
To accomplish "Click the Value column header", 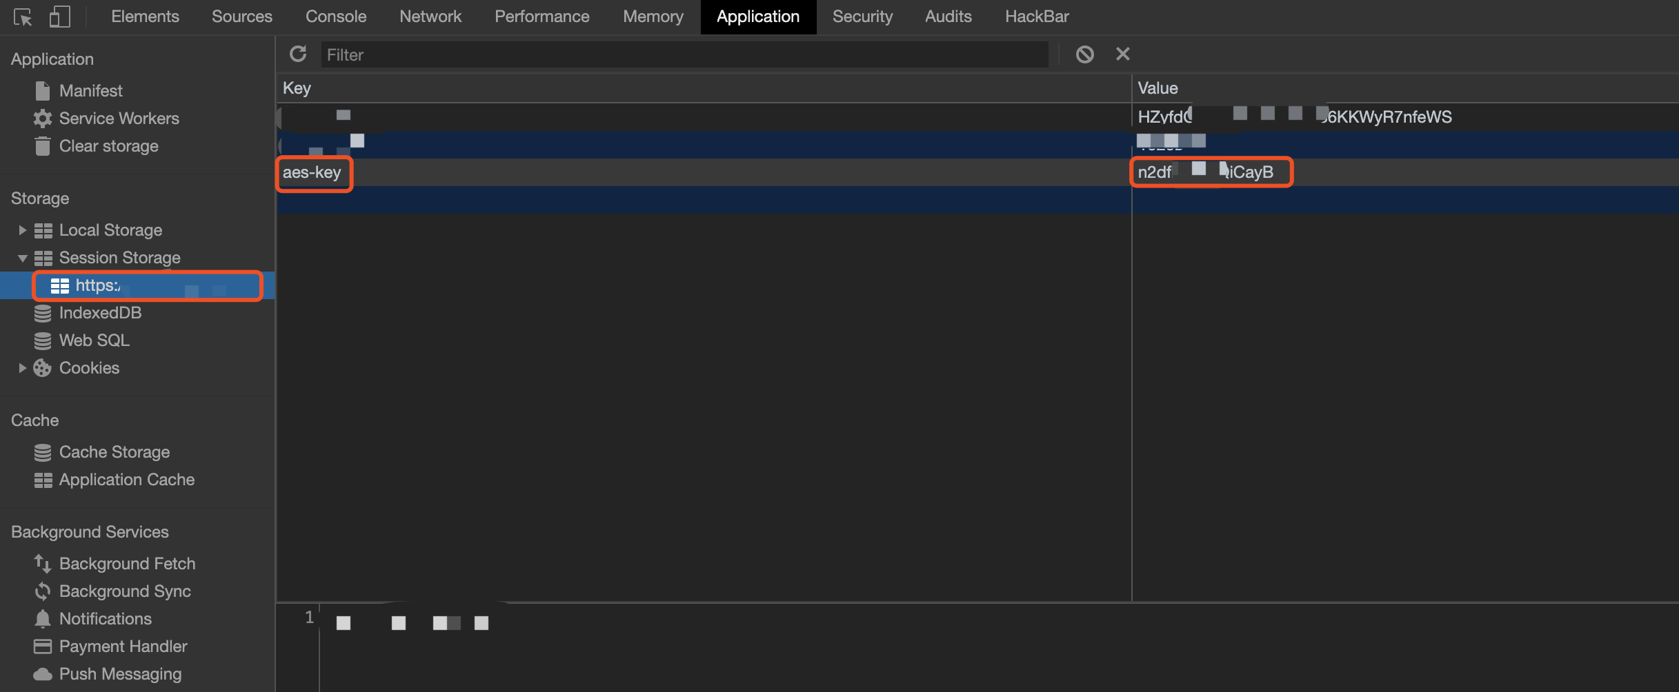I will [x=1158, y=88].
